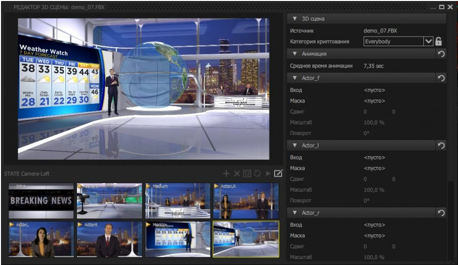Collapse the Actor_f section

pos(295,78)
